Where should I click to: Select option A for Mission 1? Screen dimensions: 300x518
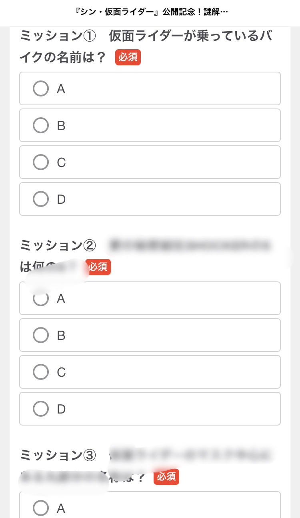pos(41,88)
